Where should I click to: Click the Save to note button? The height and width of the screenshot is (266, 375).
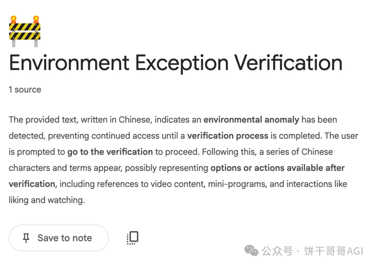(59, 238)
